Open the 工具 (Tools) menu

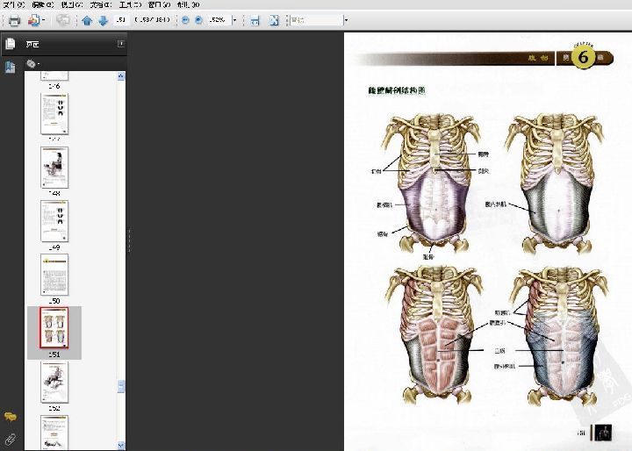coord(131,4)
